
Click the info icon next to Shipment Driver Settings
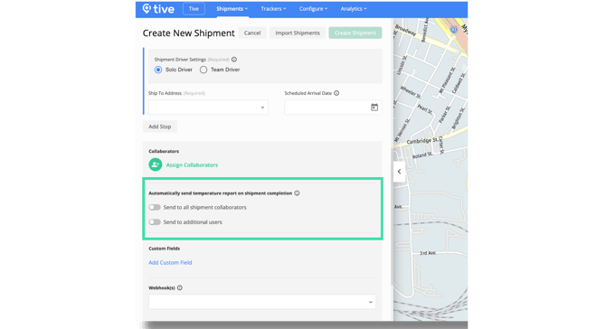coord(234,60)
